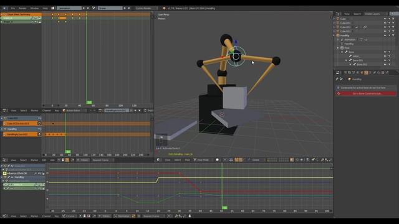This screenshot has height=224, width=399.
Task: Toggle visibility eye for Cube.001 in outliner
Action: pos(385,23)
